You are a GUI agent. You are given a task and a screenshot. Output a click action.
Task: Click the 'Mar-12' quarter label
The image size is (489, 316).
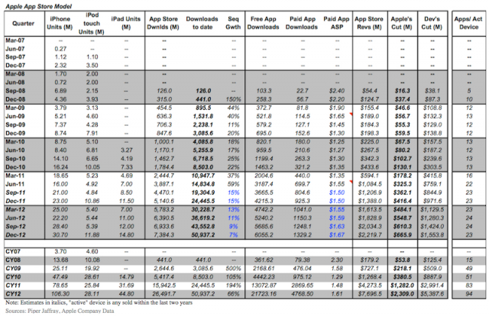coord(15,209)
